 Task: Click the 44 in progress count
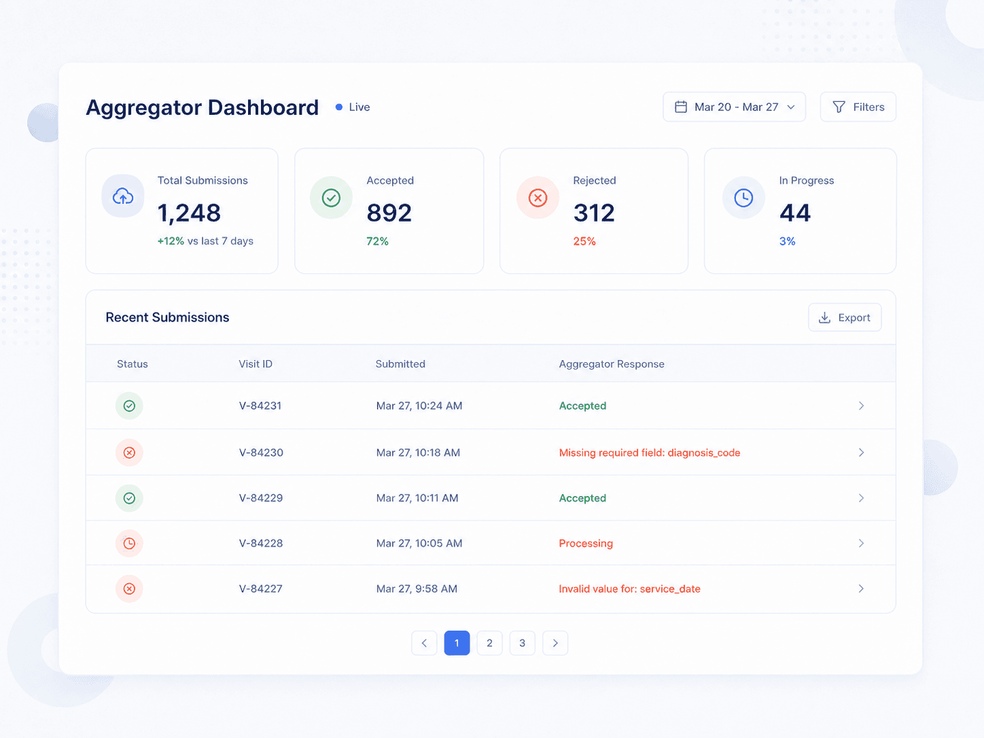(795, 213)
